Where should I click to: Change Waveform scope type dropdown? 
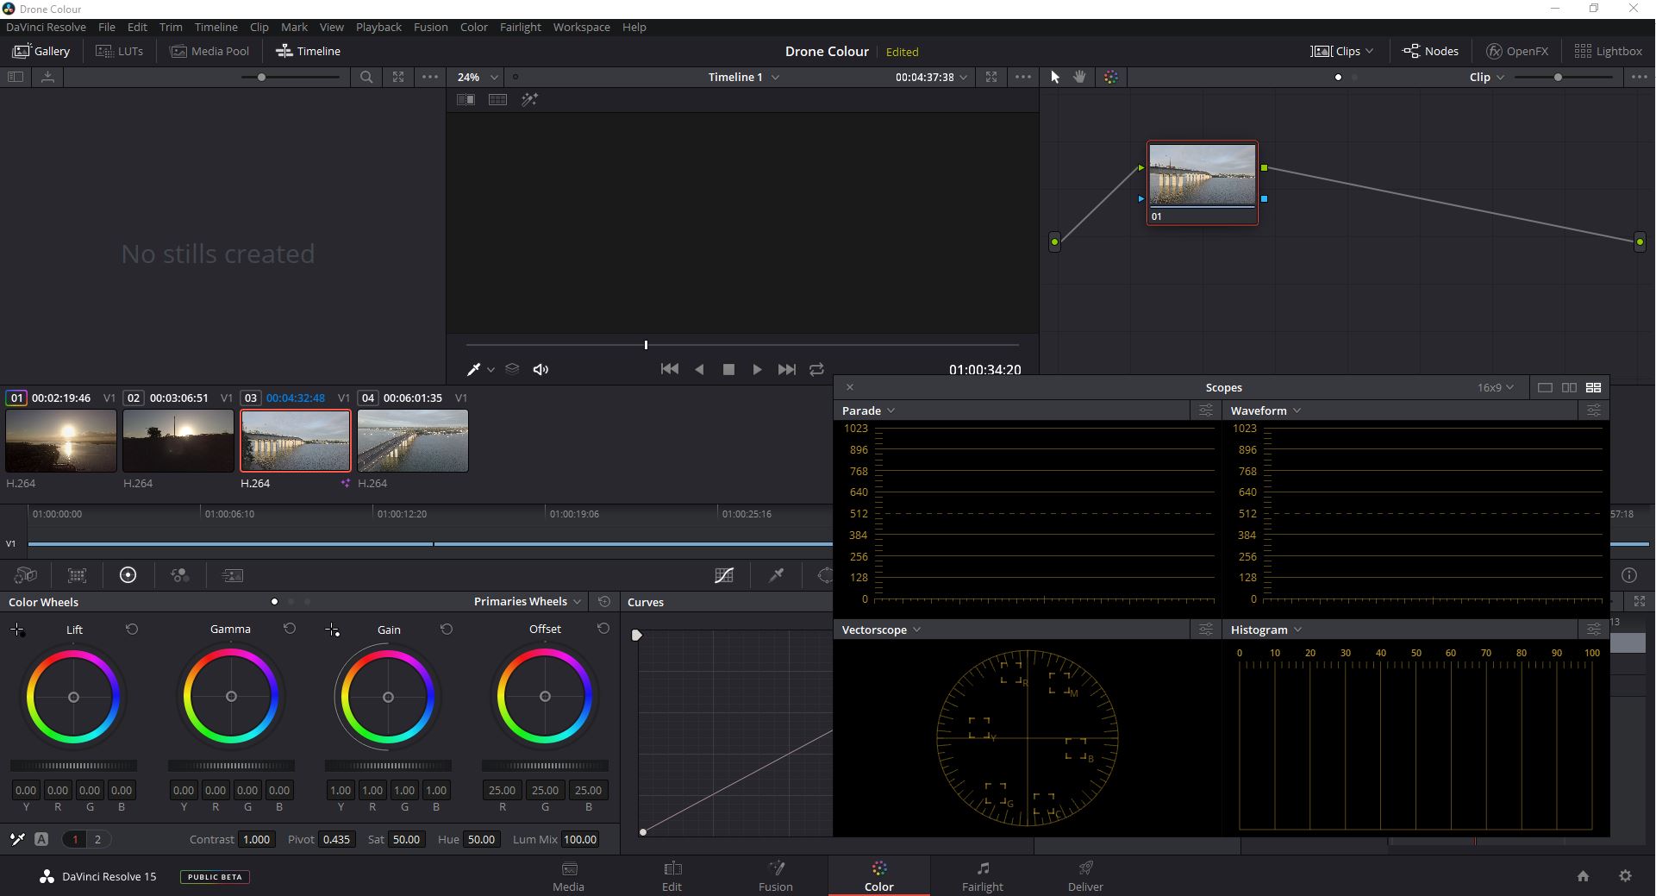(1265, 410)
